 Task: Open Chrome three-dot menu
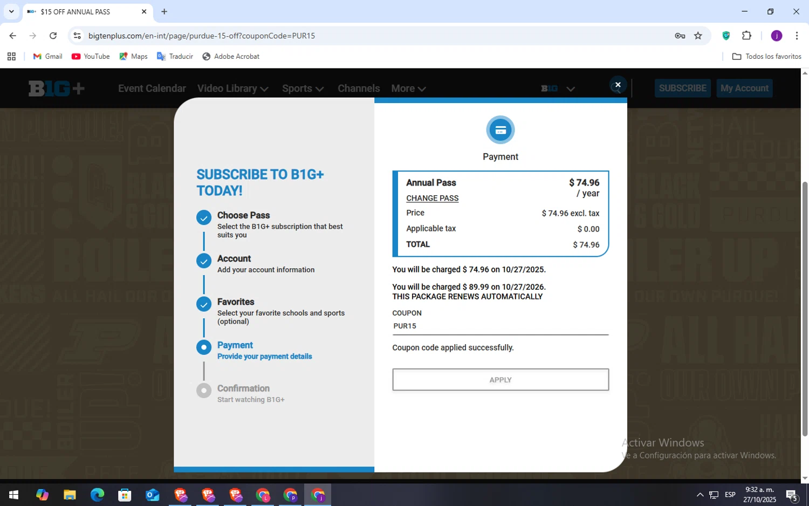797,36
